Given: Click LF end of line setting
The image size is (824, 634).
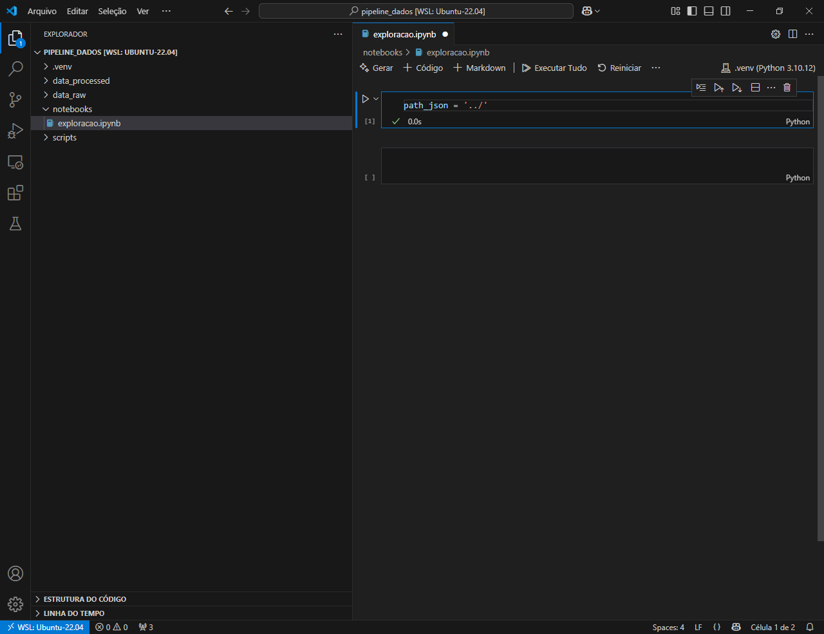Looking at the screenshot, I should tap(698, 627).
